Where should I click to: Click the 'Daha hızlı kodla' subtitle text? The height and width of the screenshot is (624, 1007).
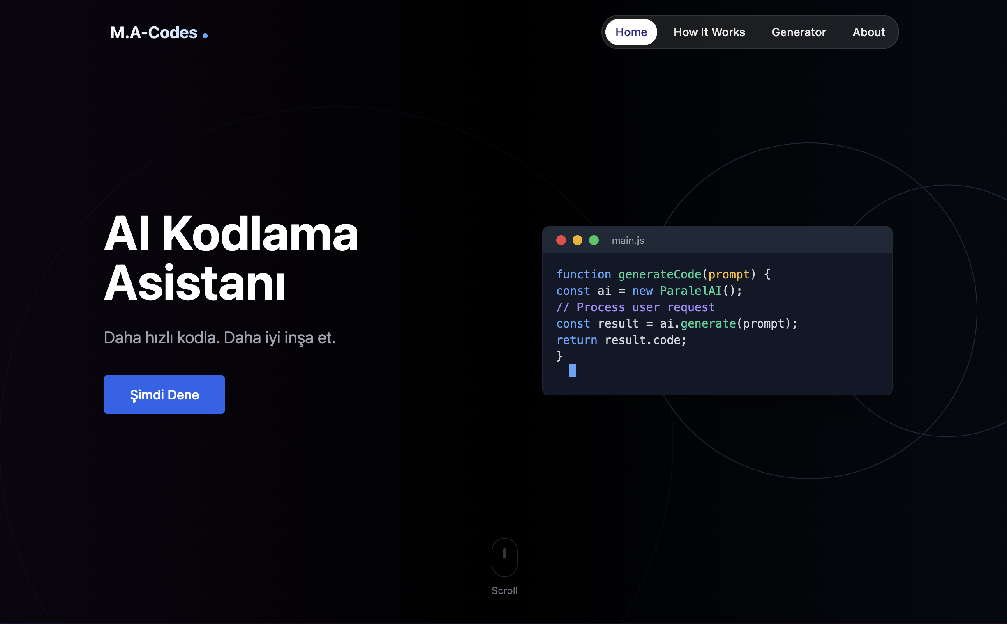pos(219,337)
